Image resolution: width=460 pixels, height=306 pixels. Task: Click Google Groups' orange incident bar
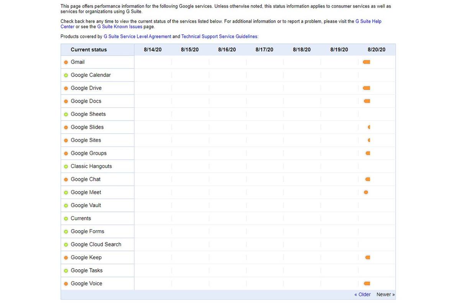pyautogui.click(x=368, y=153)
